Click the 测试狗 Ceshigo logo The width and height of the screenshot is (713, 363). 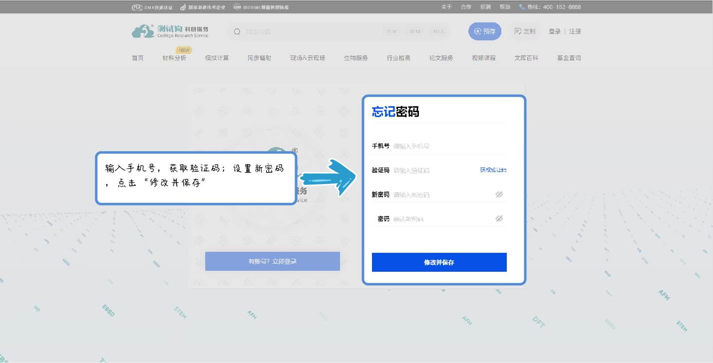[170, 31]
